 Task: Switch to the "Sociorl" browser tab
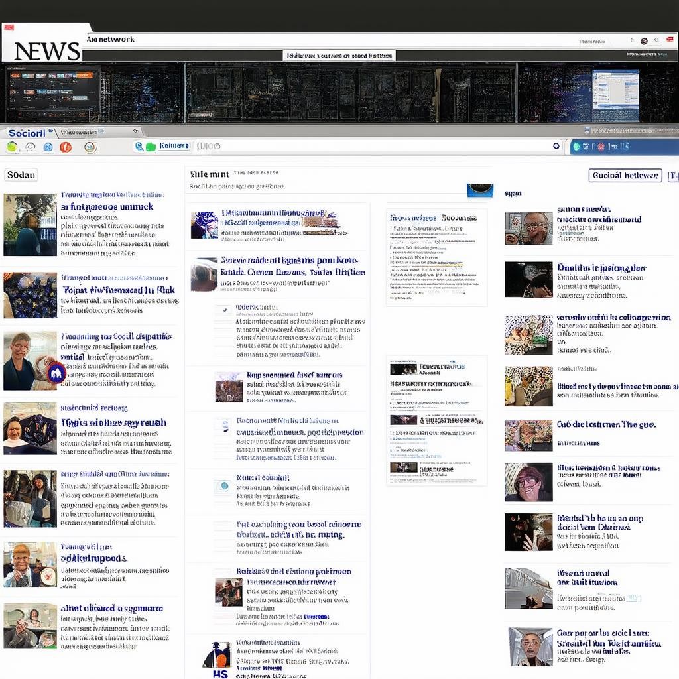click(x=27, y=133)
